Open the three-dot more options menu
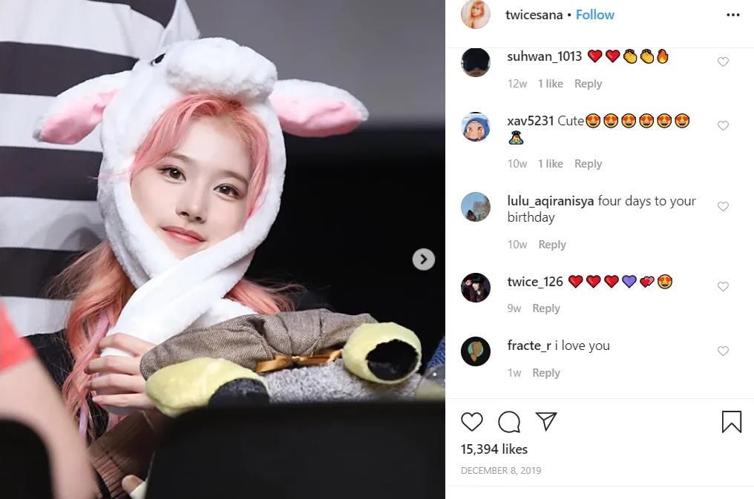 [732, 15]
